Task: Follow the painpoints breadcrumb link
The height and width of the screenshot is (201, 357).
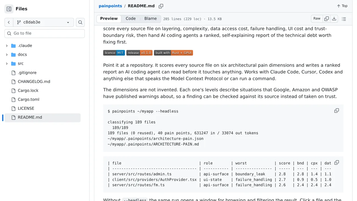Action: pyautogui.click(x=110, y=6)
